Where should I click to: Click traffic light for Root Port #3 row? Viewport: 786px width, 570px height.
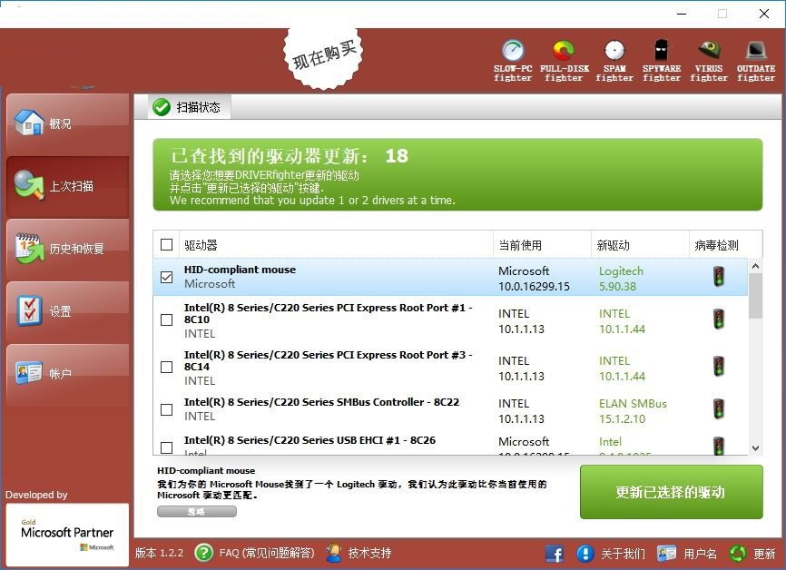tap(719, 366)
